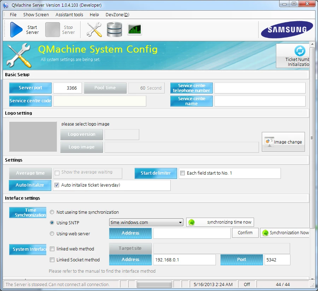The width and height of the screenshot is (318, 291).
Task: Click the web server Address input field
Action: click(192, 233)
